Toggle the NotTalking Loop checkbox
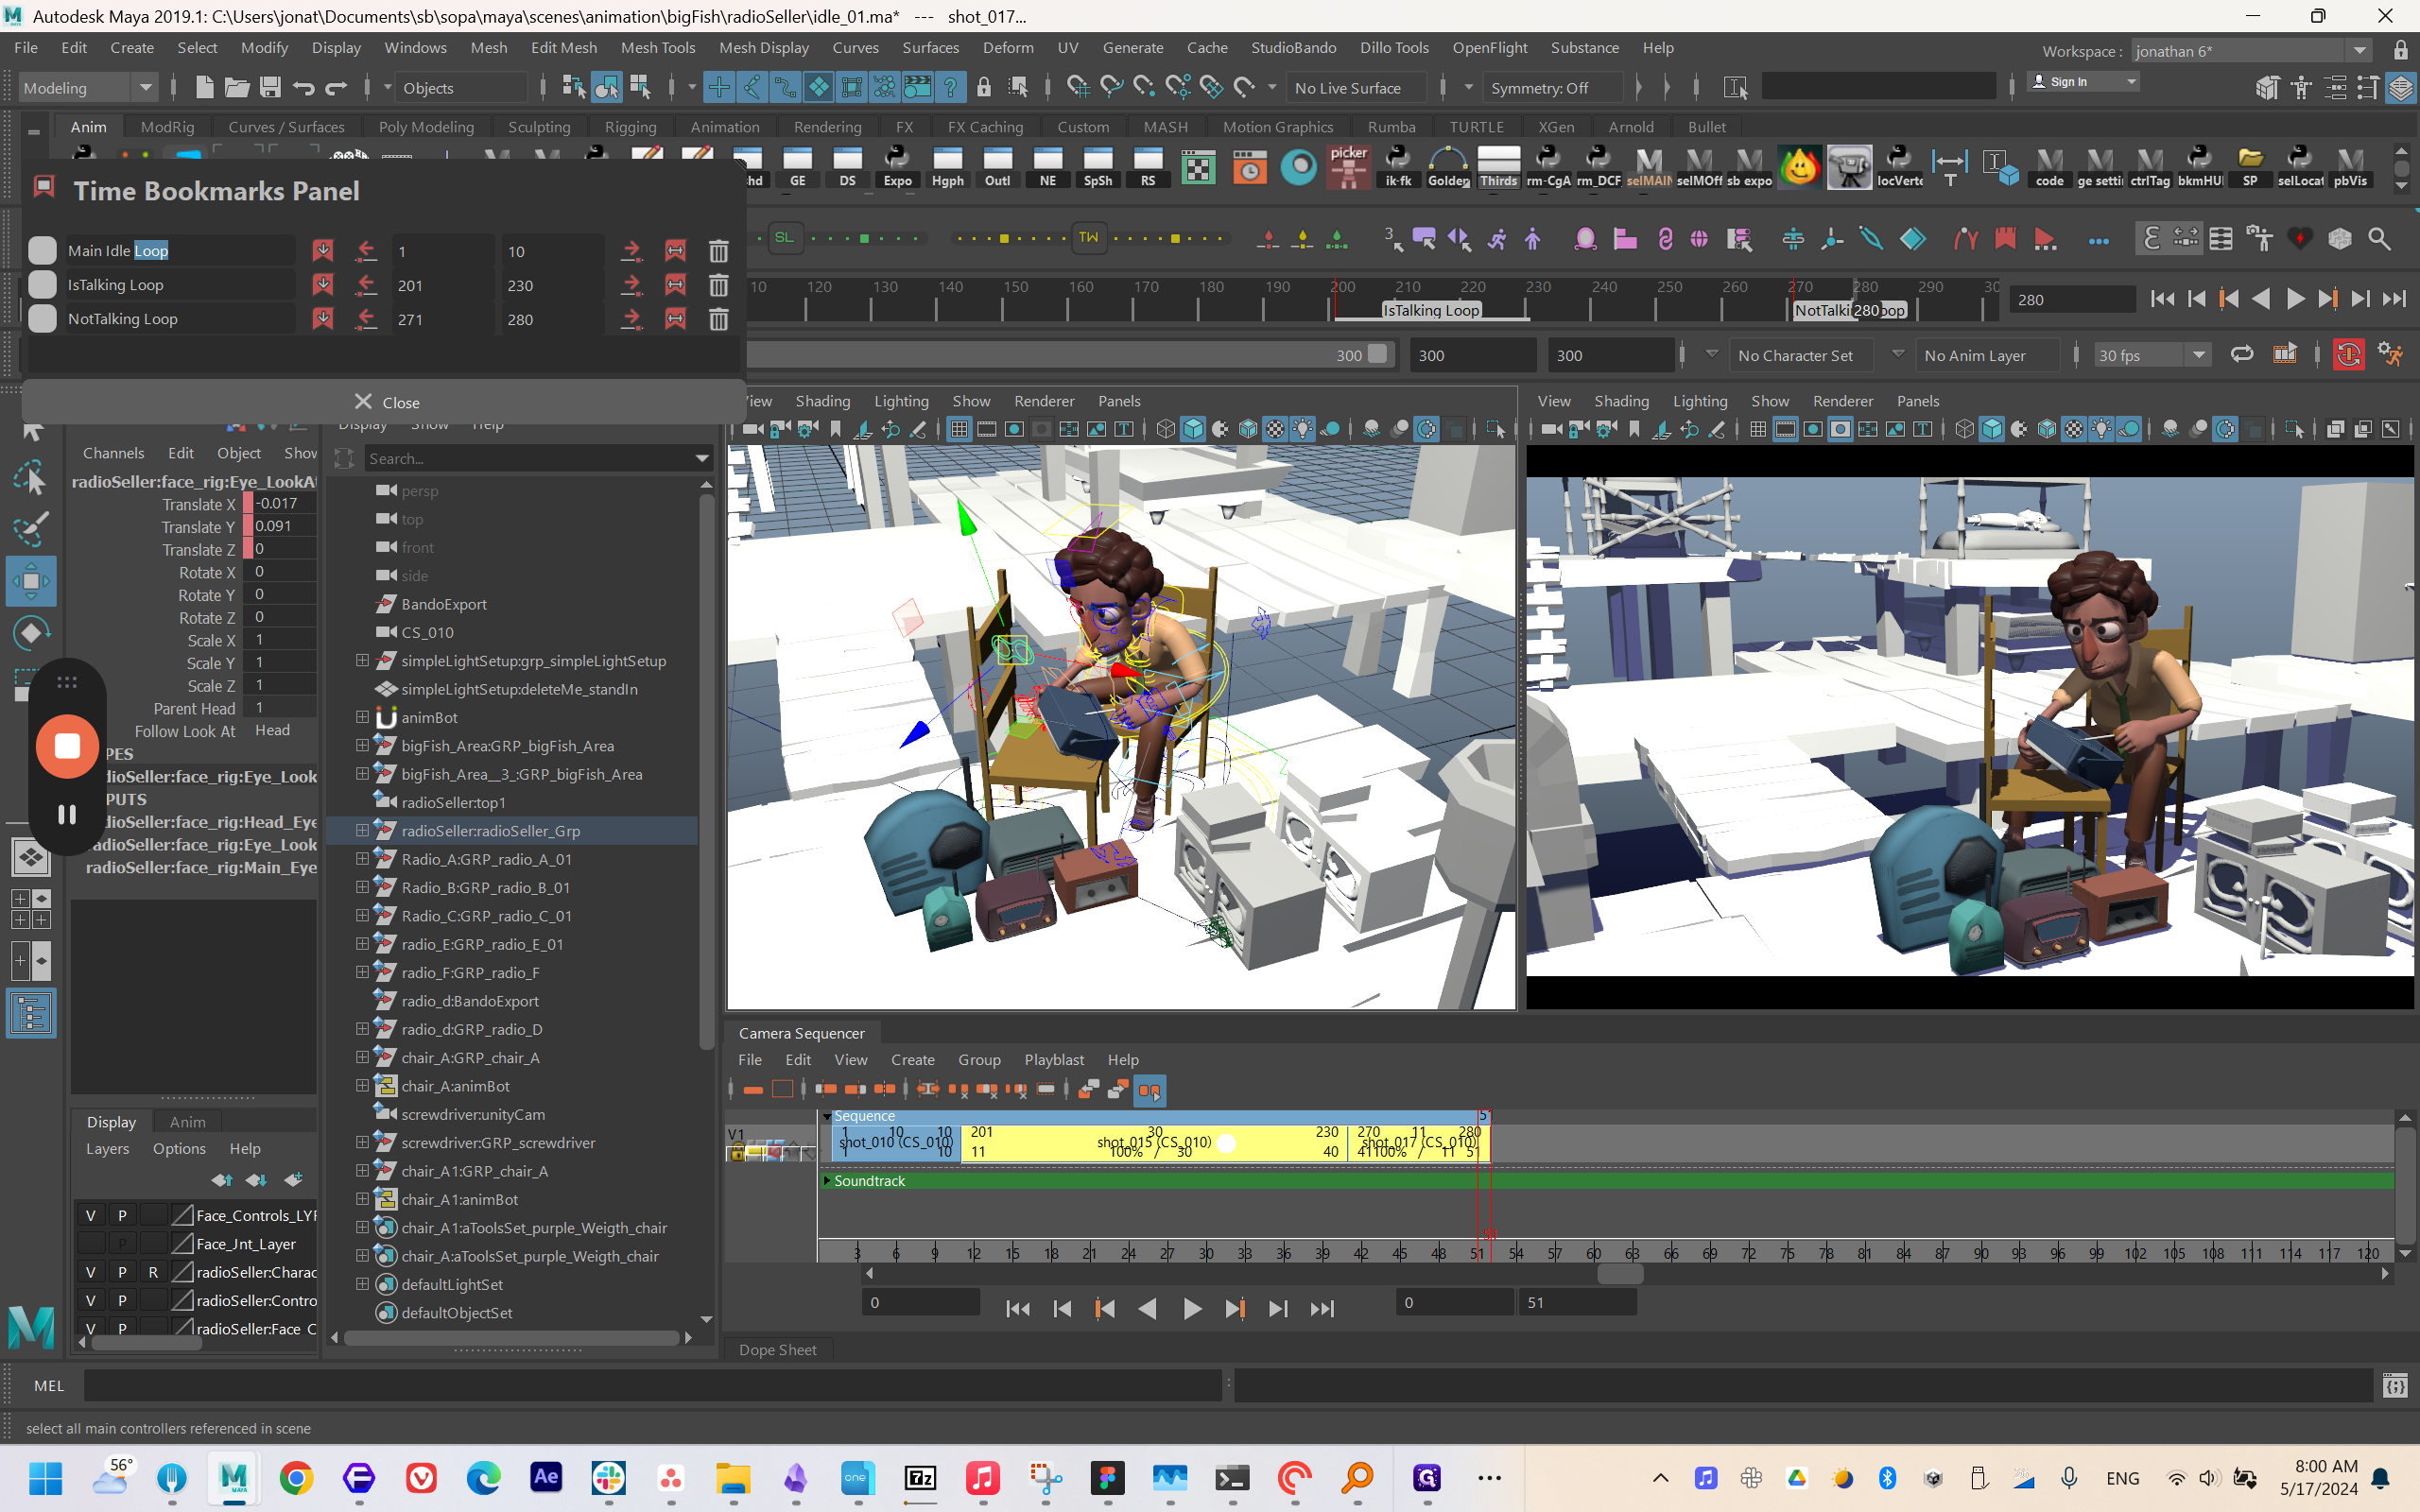2420x1512 pixels. click(x=42, y=319)
